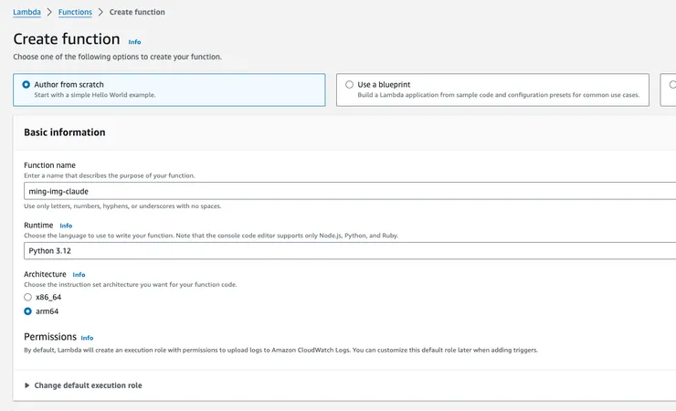Click the Create function breadcrumb text
The image size is (676, 411).
(x=137, y=12)
